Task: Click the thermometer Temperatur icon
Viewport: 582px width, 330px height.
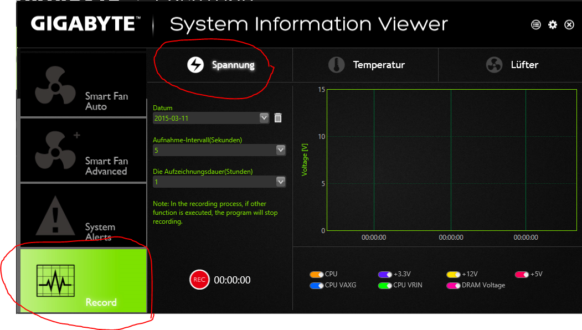Action: click(336, 65)
